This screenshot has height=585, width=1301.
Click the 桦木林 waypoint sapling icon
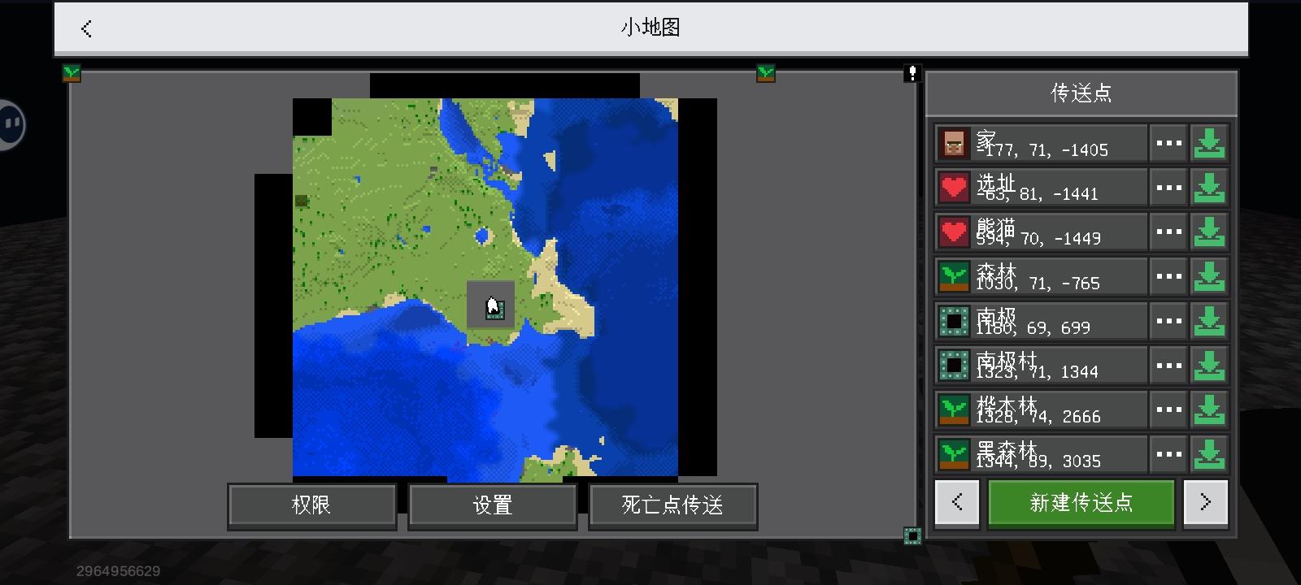pos(954,410)
